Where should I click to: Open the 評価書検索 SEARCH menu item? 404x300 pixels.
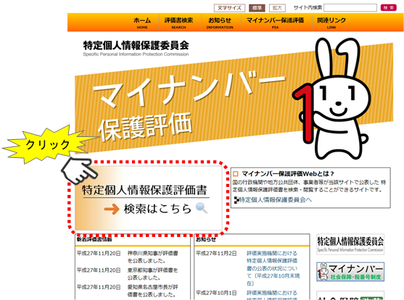[178, 23]
